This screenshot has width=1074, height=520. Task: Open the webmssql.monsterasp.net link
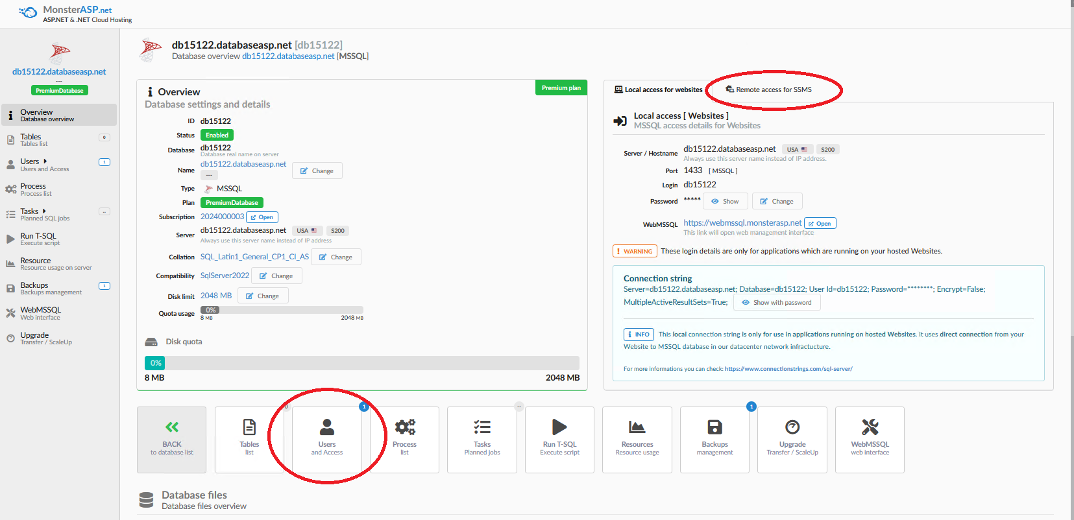742,223
